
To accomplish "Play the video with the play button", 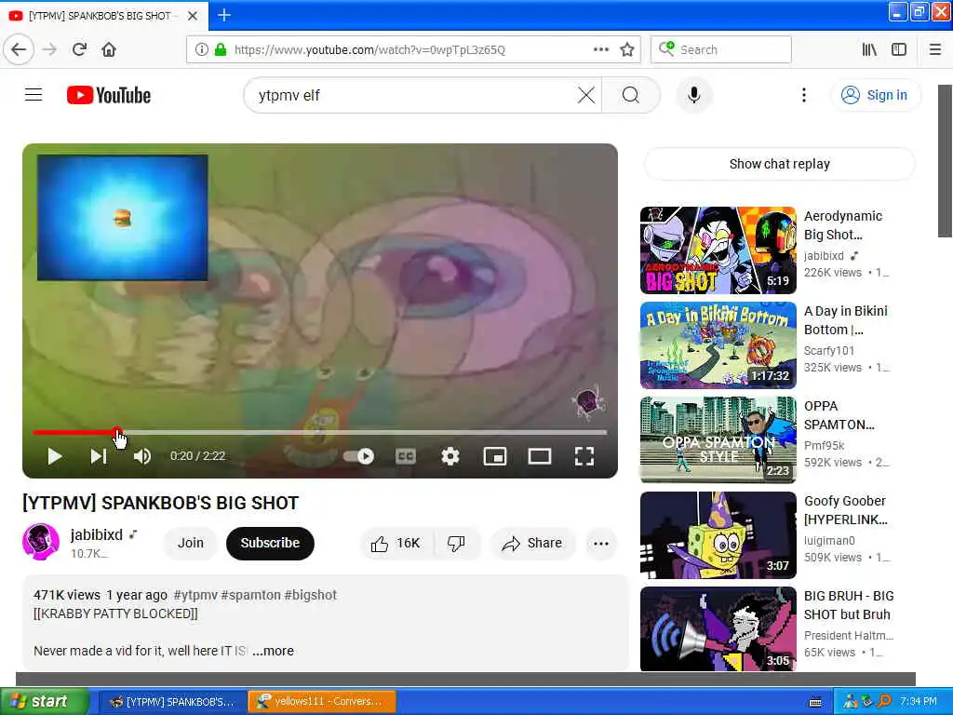I will (x=55, y=456).
